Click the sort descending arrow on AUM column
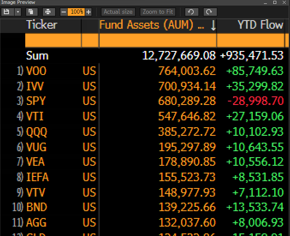This screenshot has width=290, height=236. tap(213, 25)
